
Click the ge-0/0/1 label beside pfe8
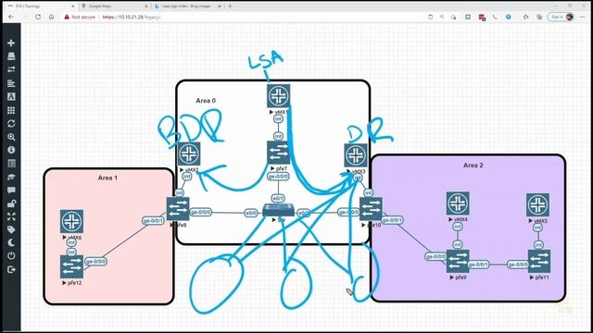click(153, 220)
